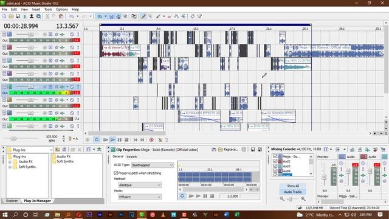Open the View menu

coord(24,9)
